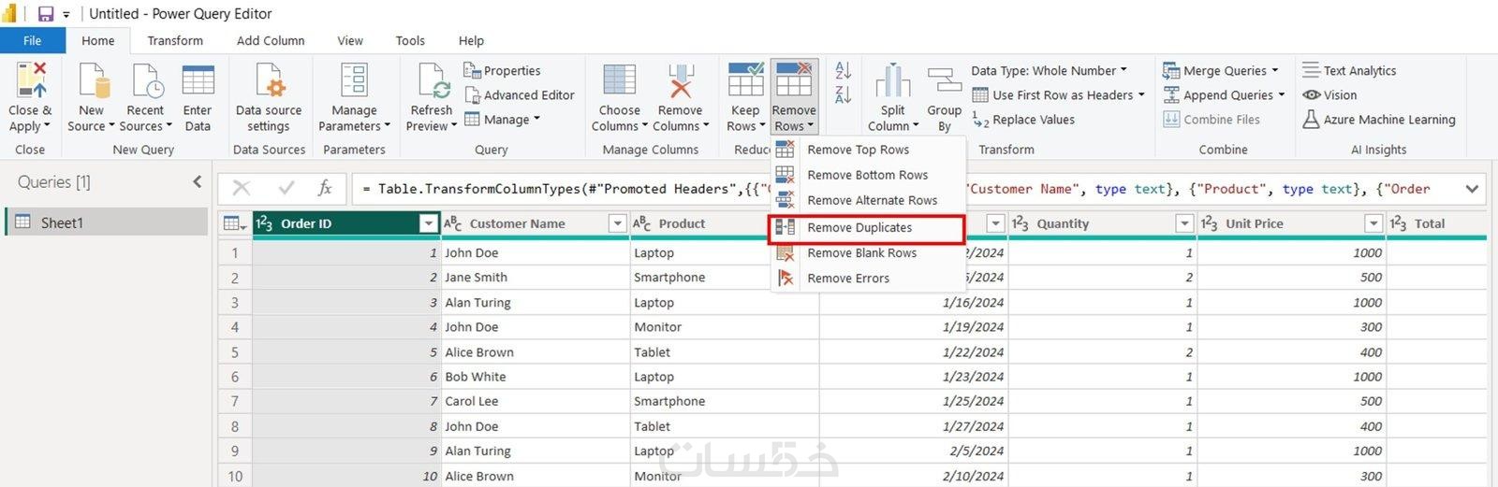1498x487 pixels.
Task: Open Use First Row as Headers dropdown
Action: pyautogui.click(x=1059, y=95)
